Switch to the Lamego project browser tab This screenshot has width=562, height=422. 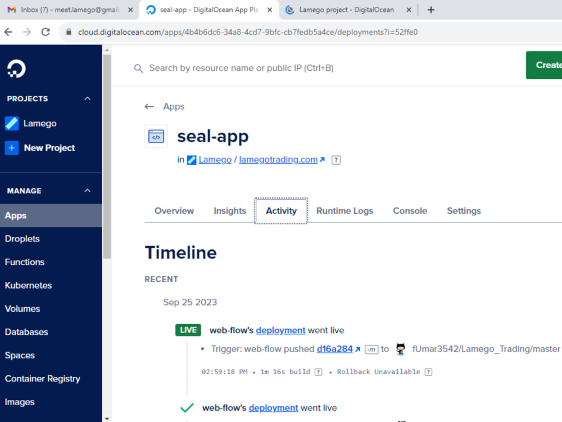[x=343, y=10]
